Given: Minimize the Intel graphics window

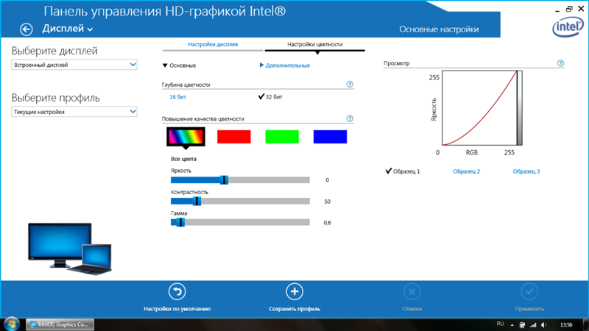Looking at the screenshot, I should click(557, 10).
